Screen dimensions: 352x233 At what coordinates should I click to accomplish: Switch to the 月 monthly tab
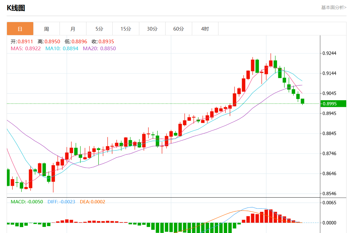tap(73, 29)
